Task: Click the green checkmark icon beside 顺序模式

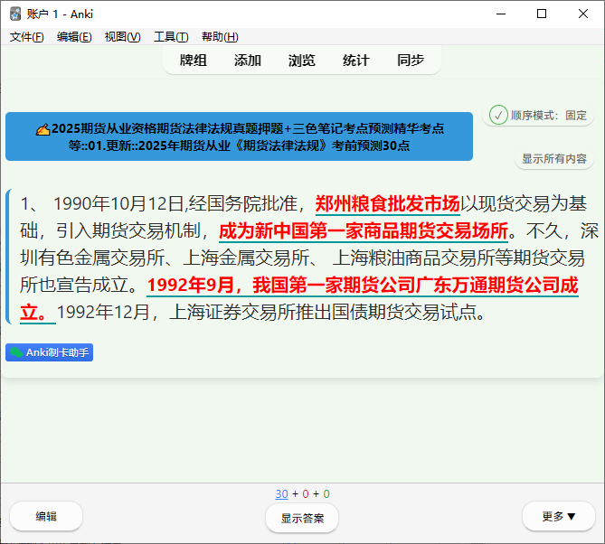Action: pyautogui.click(x=498, y=115)
